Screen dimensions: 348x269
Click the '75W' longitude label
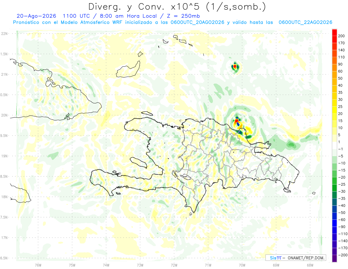(72, 266)
